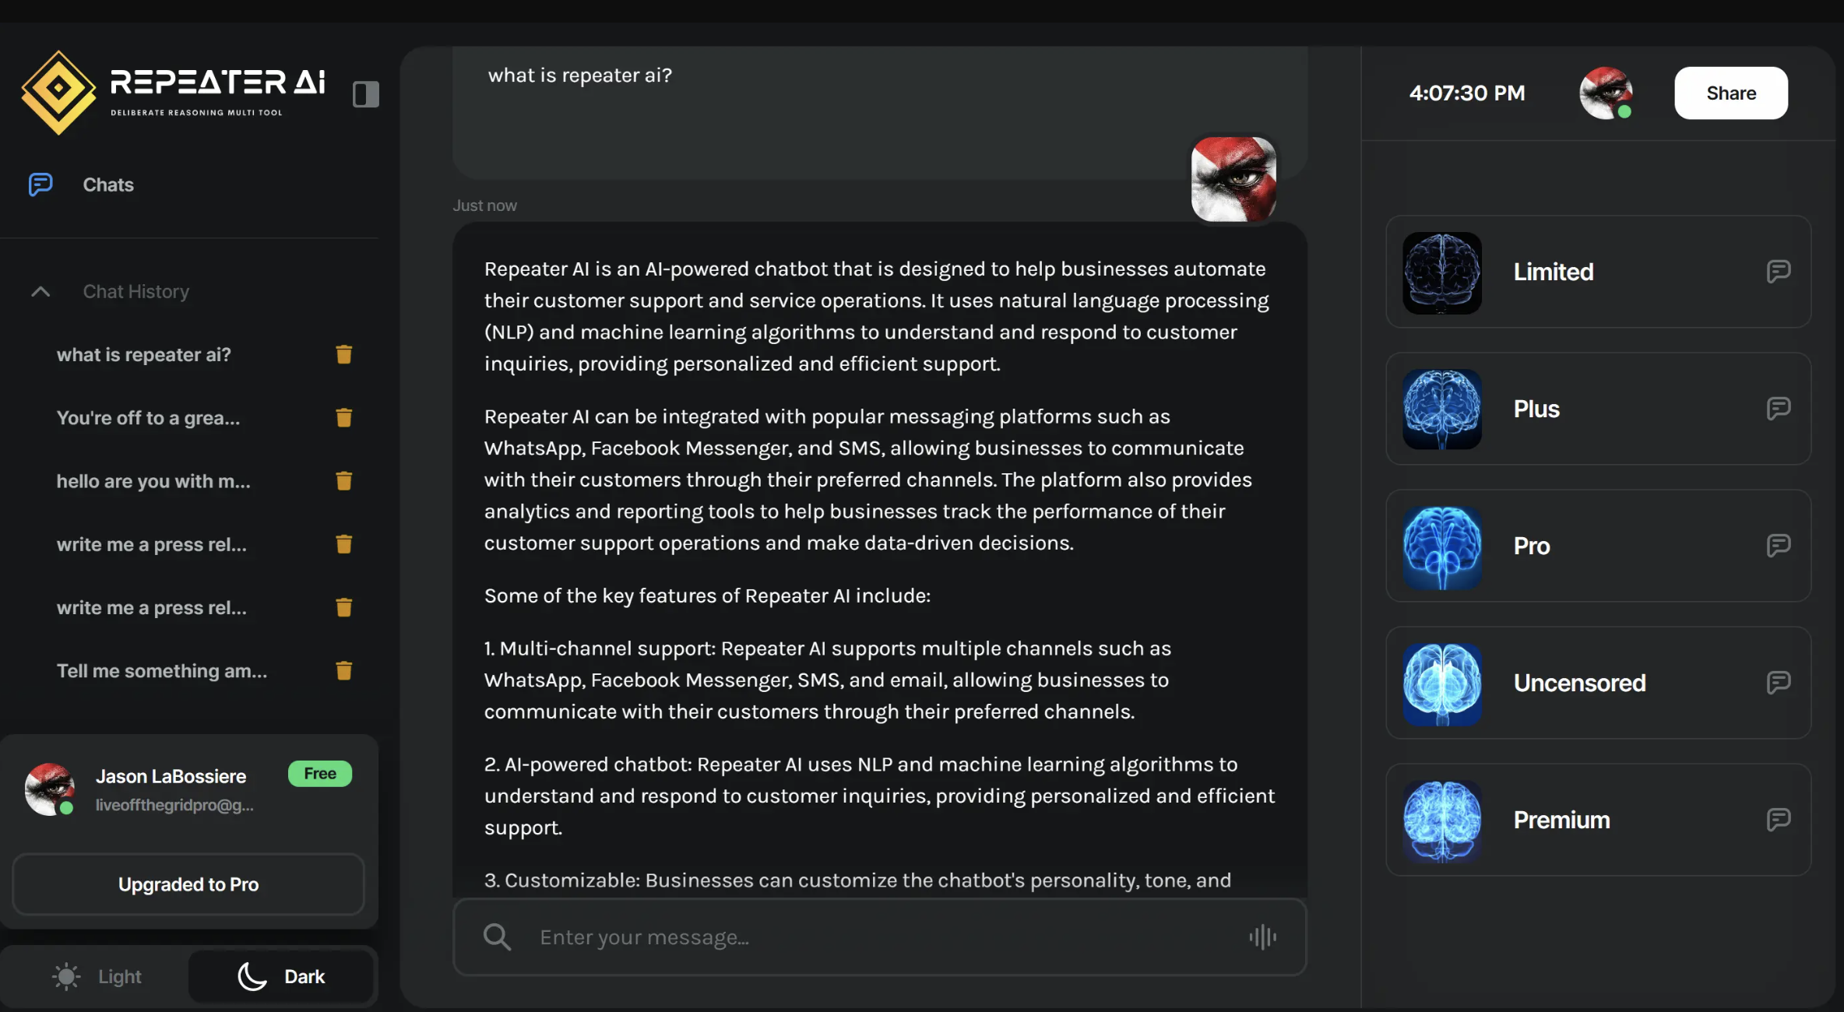Open chat icon on the Limited model
Image resolution: width=1844 pixels, height=1012 pixels.
point(1778,272)
